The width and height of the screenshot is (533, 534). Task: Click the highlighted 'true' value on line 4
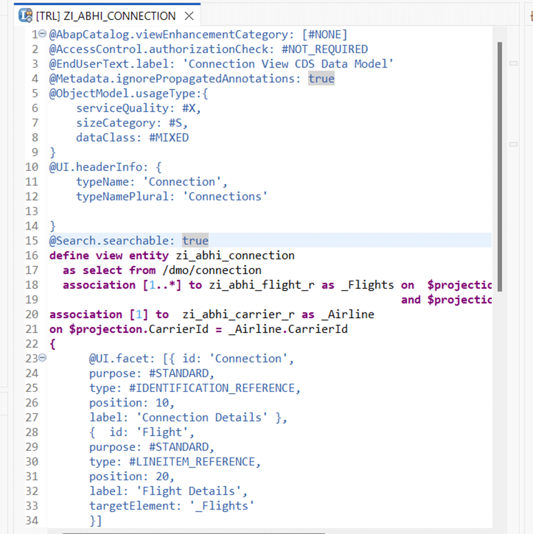tap(321, 78)
